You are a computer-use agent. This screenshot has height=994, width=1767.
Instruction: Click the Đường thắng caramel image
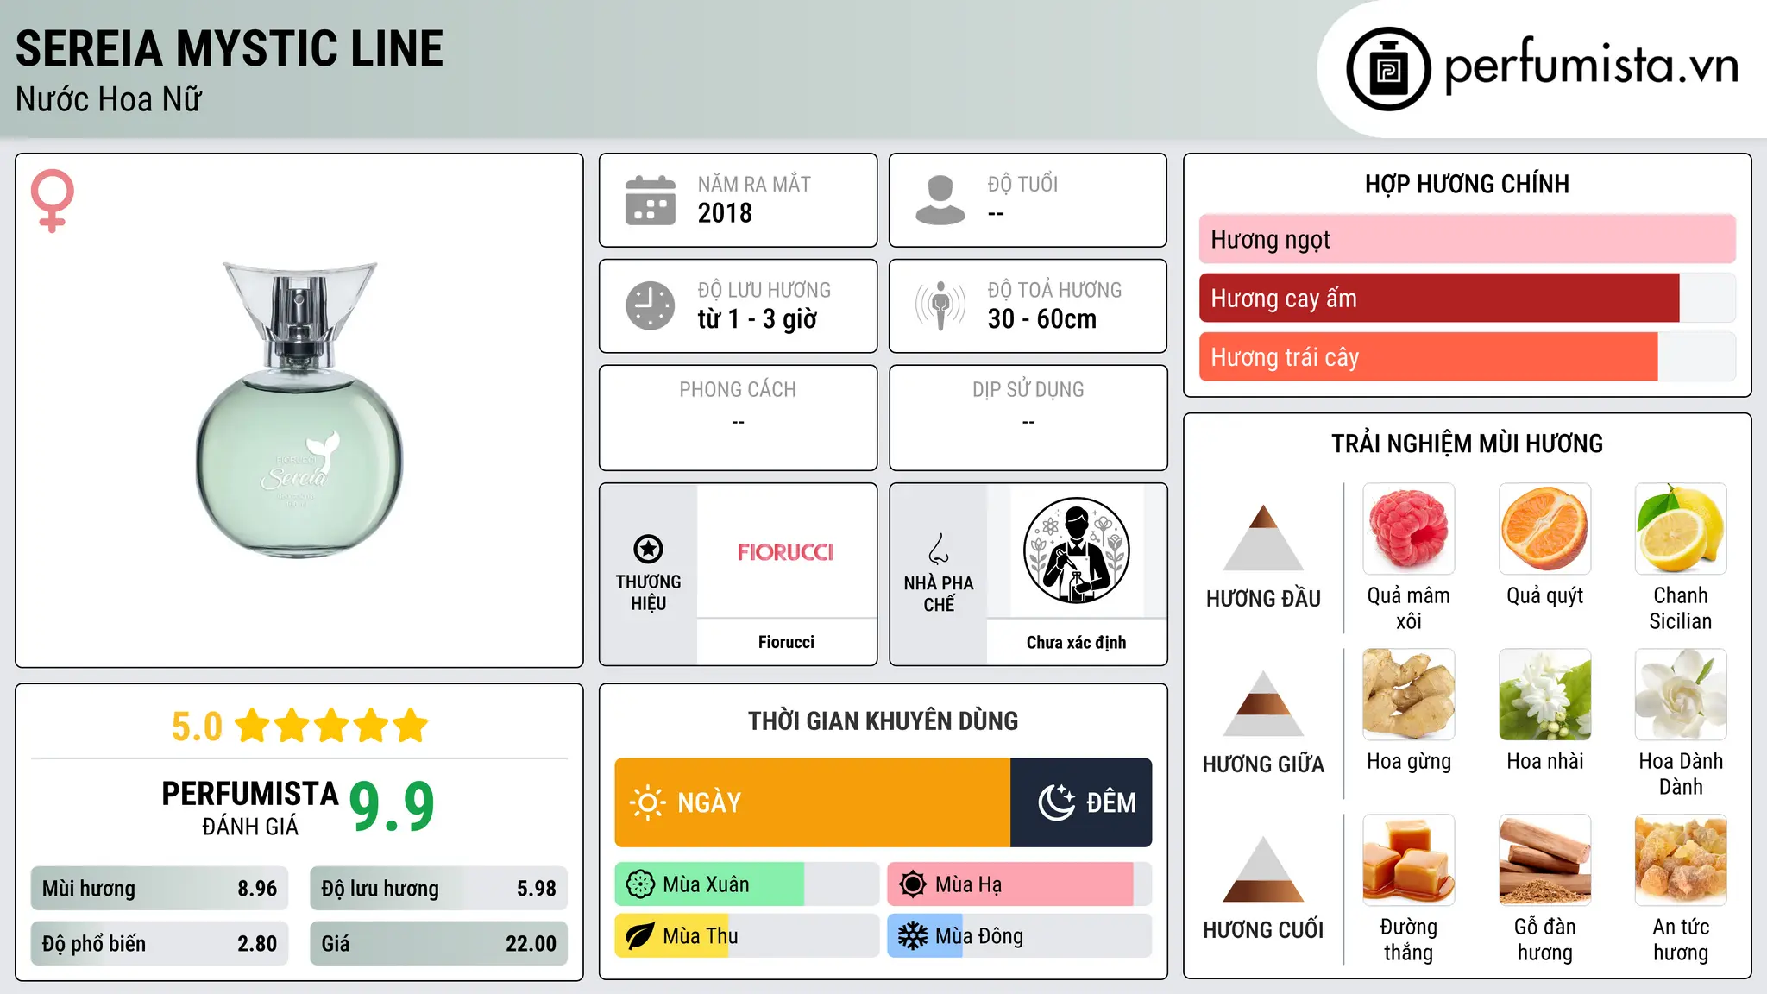point(1409,860)
